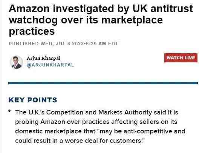Click "probing Amazon" in the key point text
This screenshot has height=153, width=205.
click(40, 122)
